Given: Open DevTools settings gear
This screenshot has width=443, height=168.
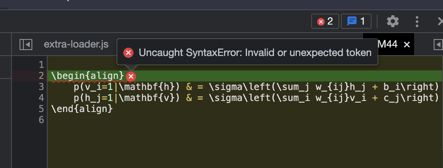Looking at the screenshot, I should pyautogui.click(x=393, y=21).
